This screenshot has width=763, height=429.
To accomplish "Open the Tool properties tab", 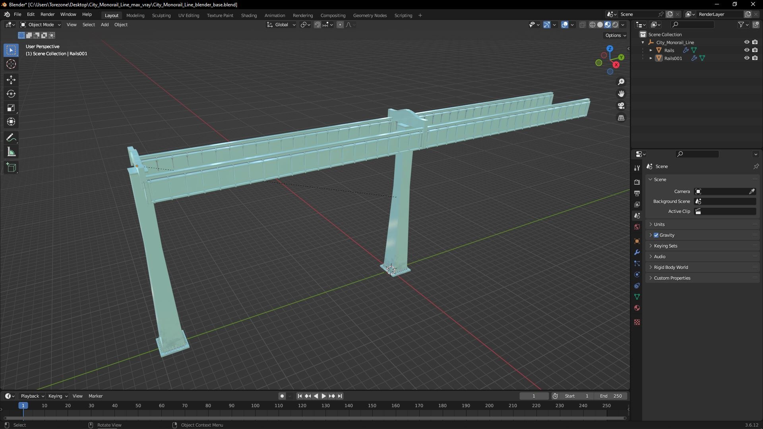I will click(637, 168).
